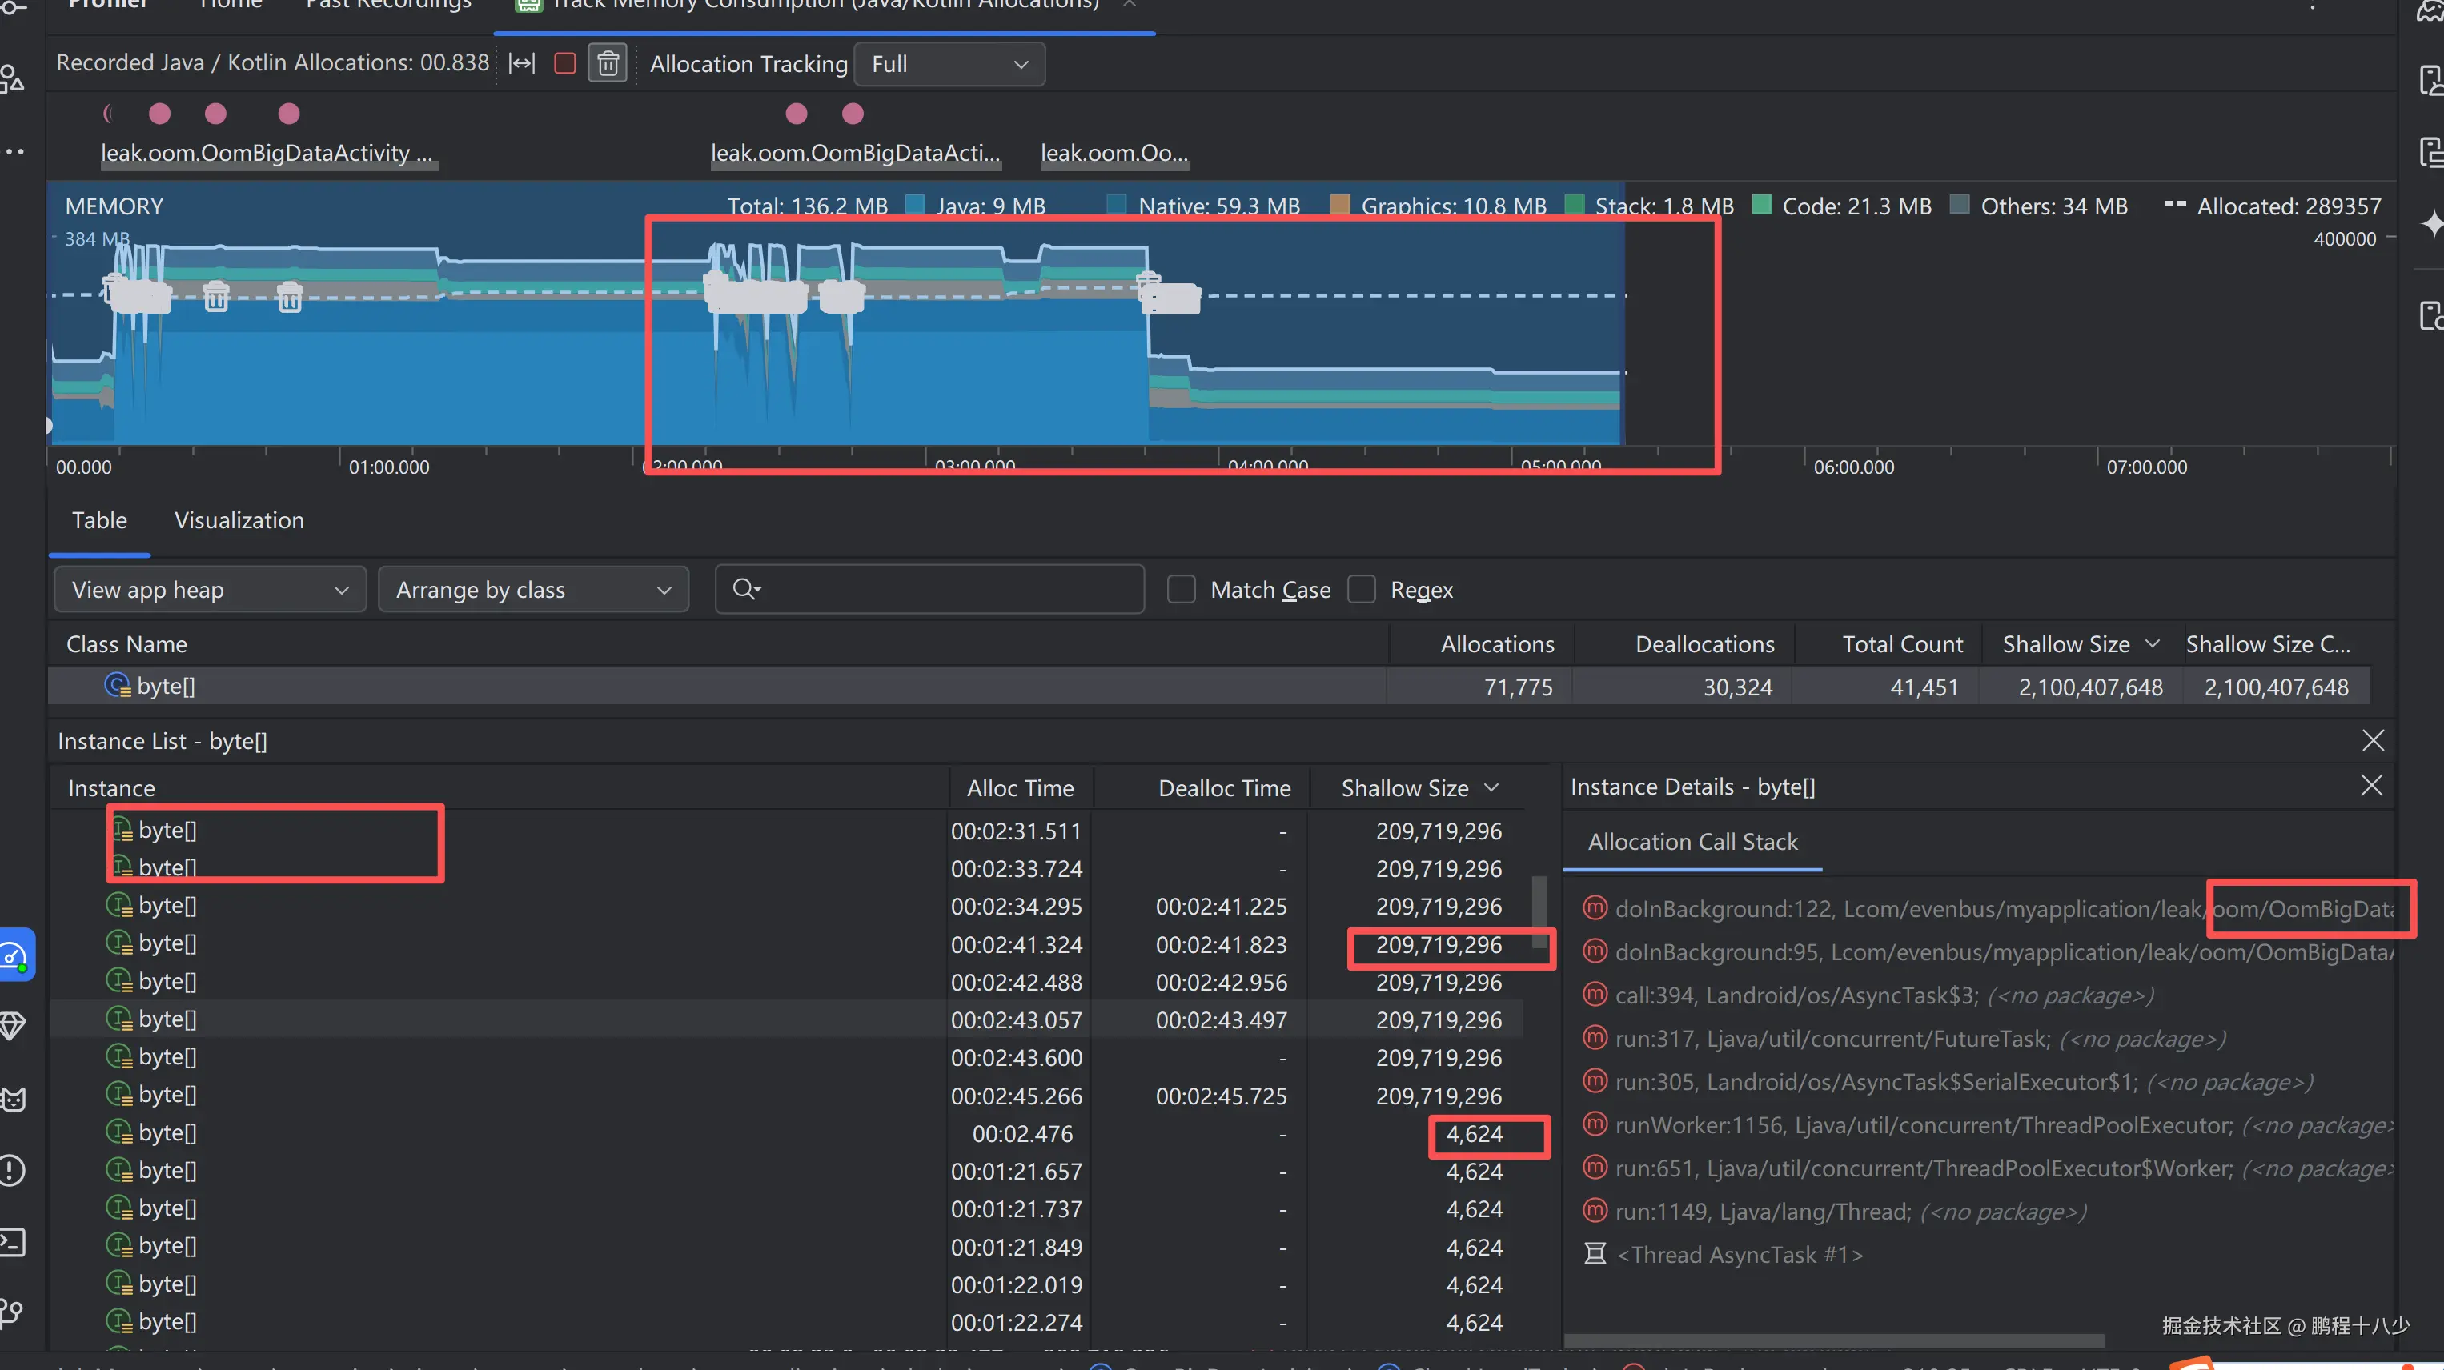Open the Terminal tool from left sidebar

click(x=14, y=1241)
